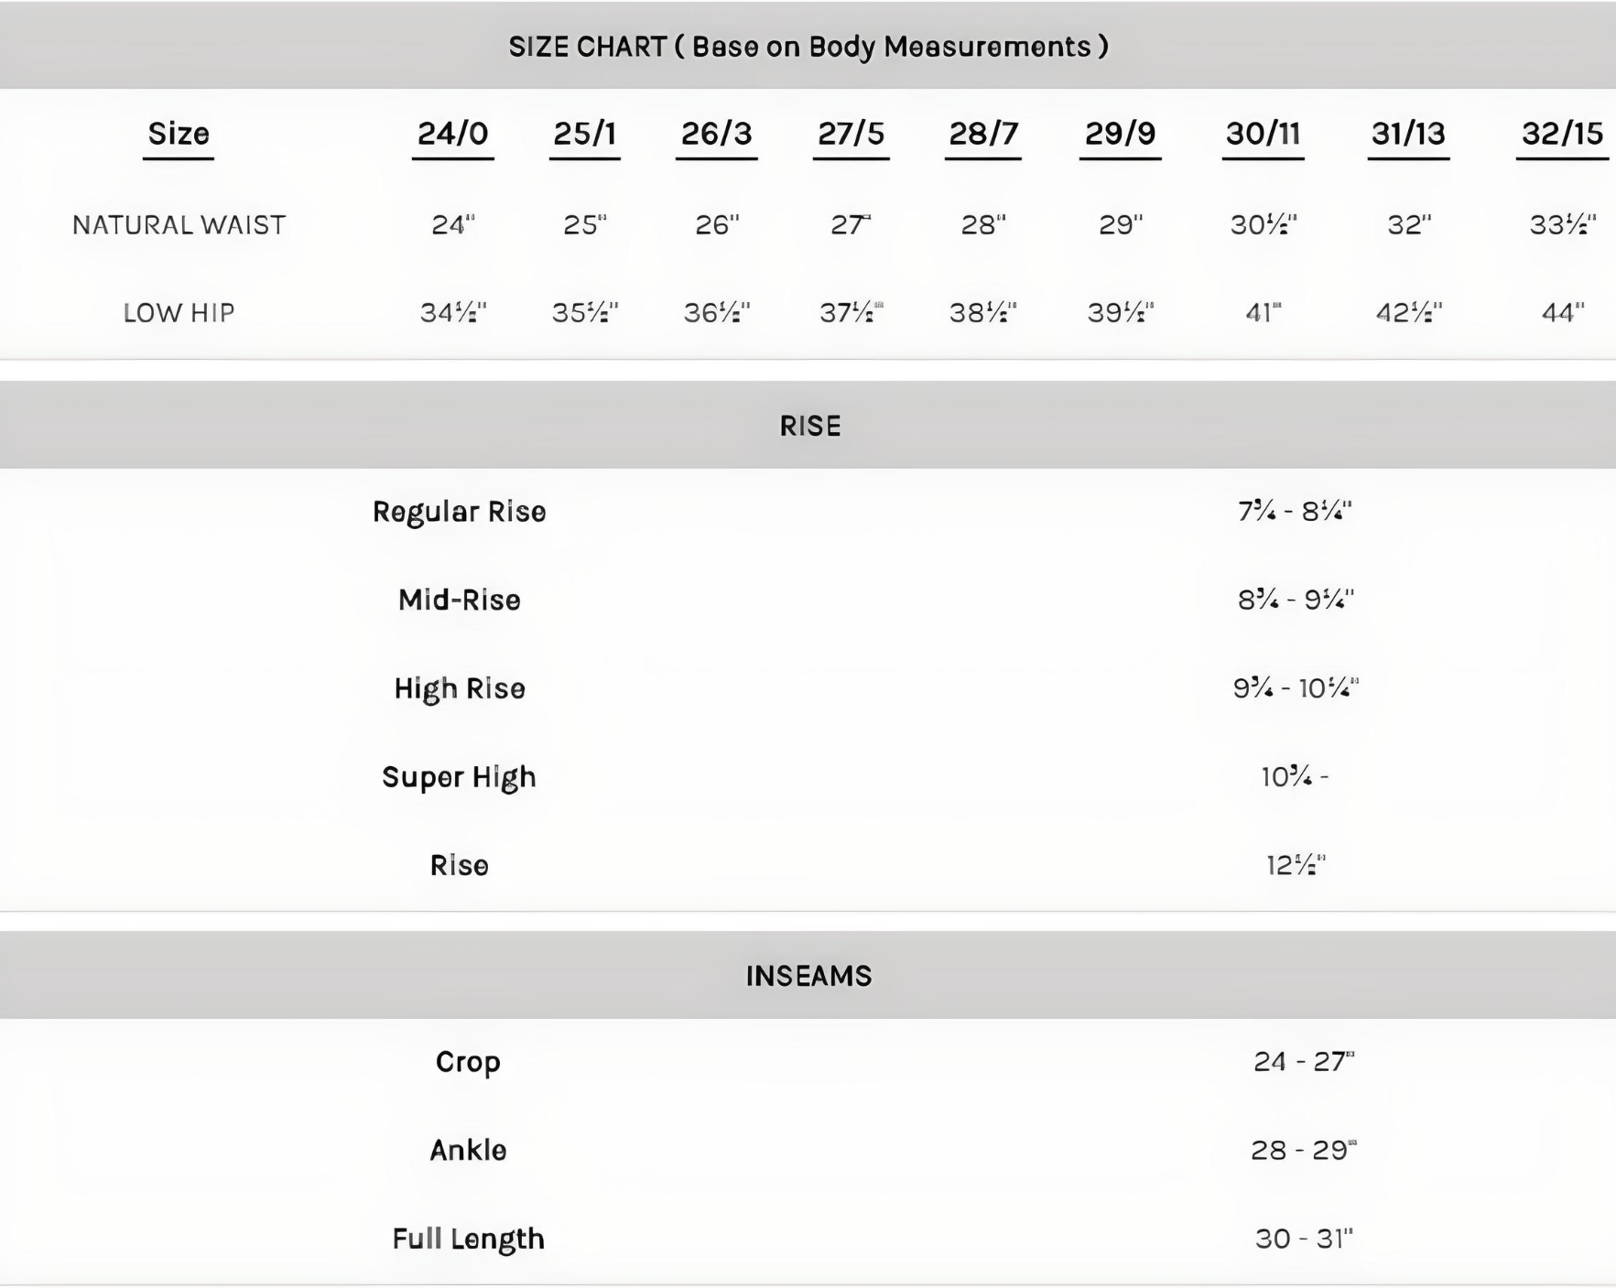Click the 24/0 size column header

452,134
